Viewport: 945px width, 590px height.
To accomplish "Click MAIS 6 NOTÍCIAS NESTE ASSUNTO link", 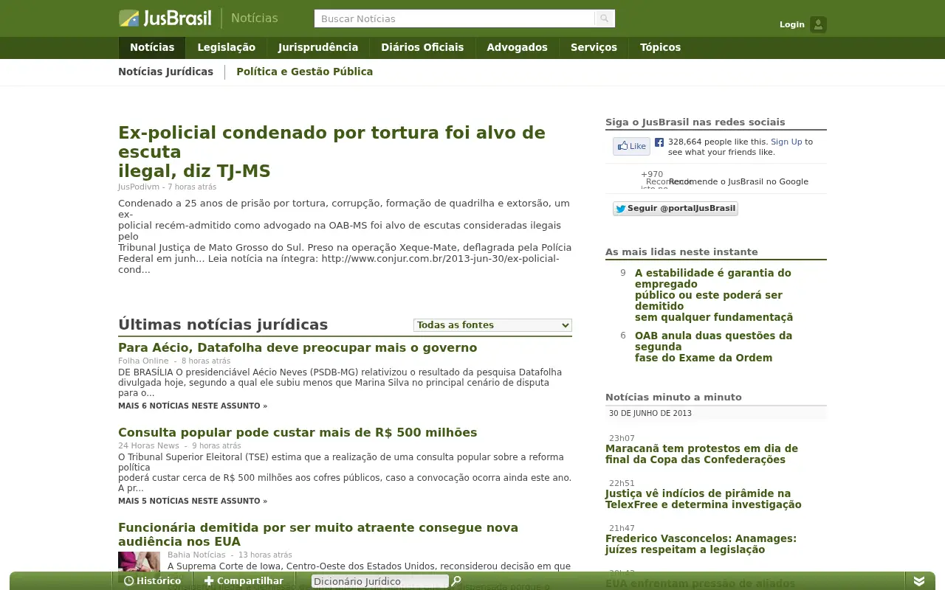I will click(x=193, y=406).
